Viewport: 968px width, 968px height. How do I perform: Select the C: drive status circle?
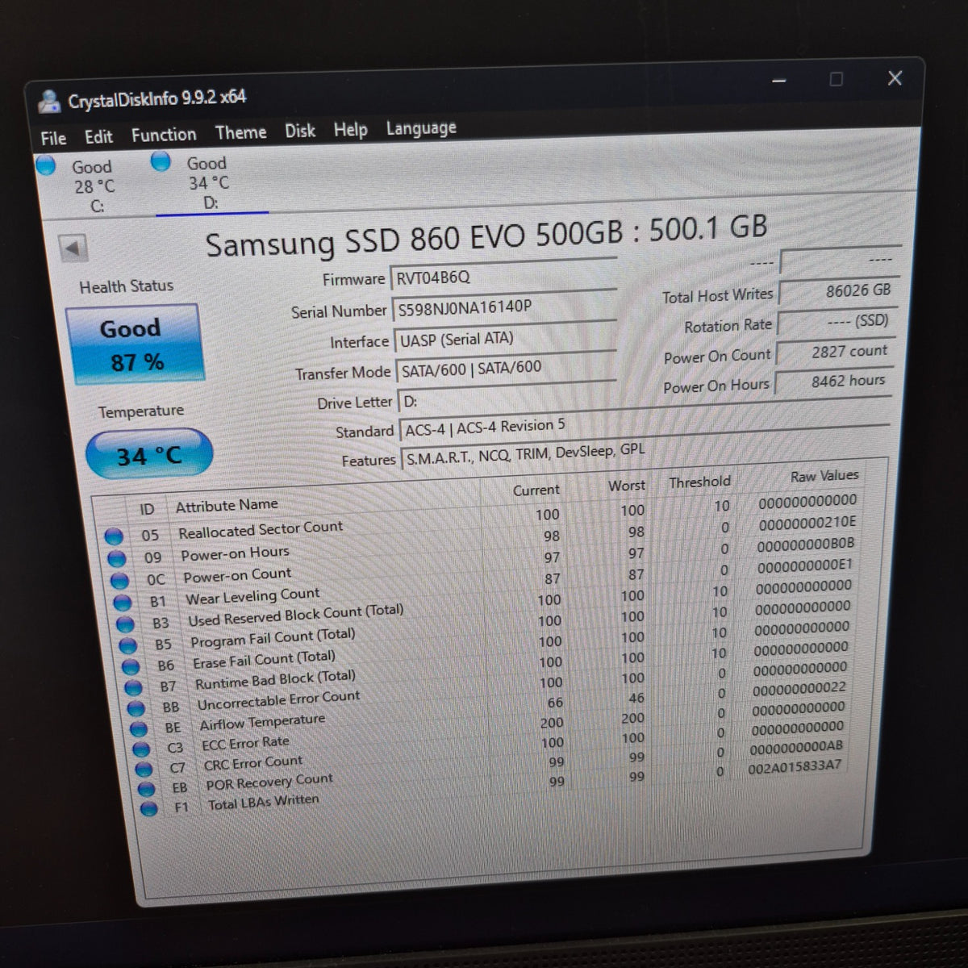46,165
